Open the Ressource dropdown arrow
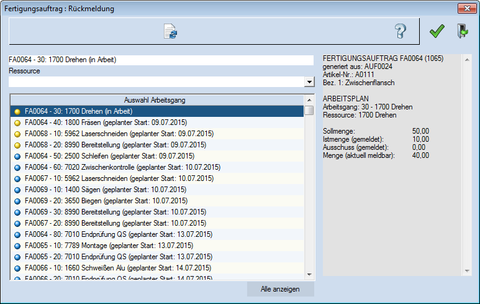The height and width of the screenshot is (304, 480). click(x=309, y=81)
